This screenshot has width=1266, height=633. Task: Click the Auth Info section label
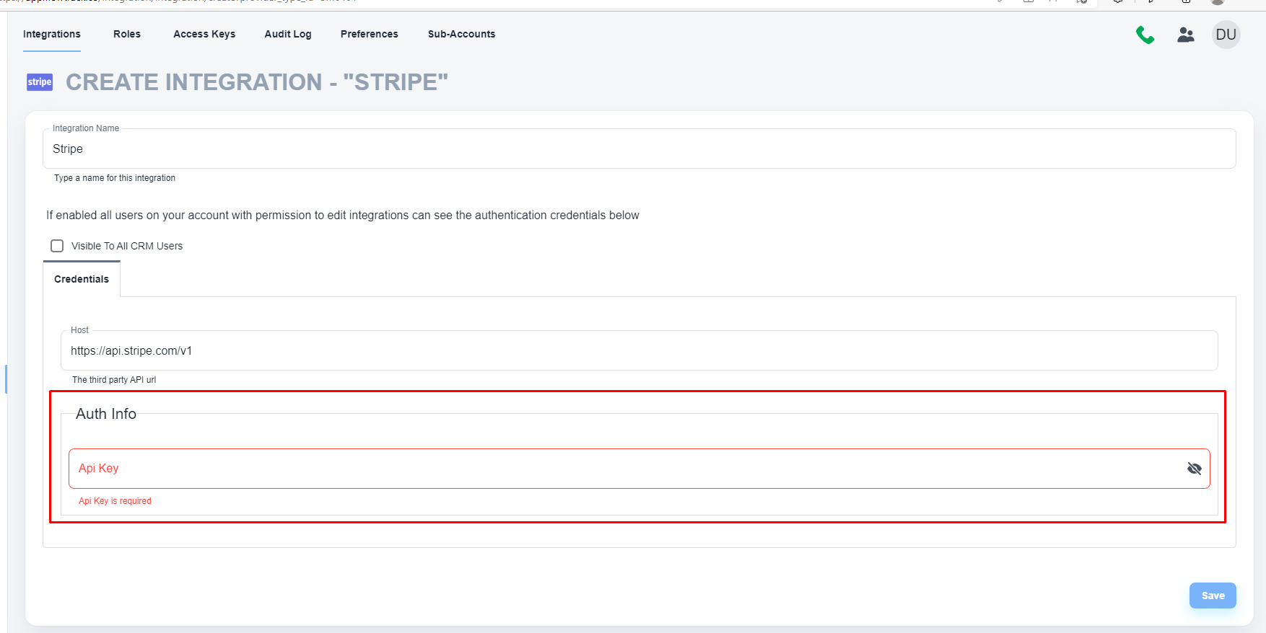(106, 414)
